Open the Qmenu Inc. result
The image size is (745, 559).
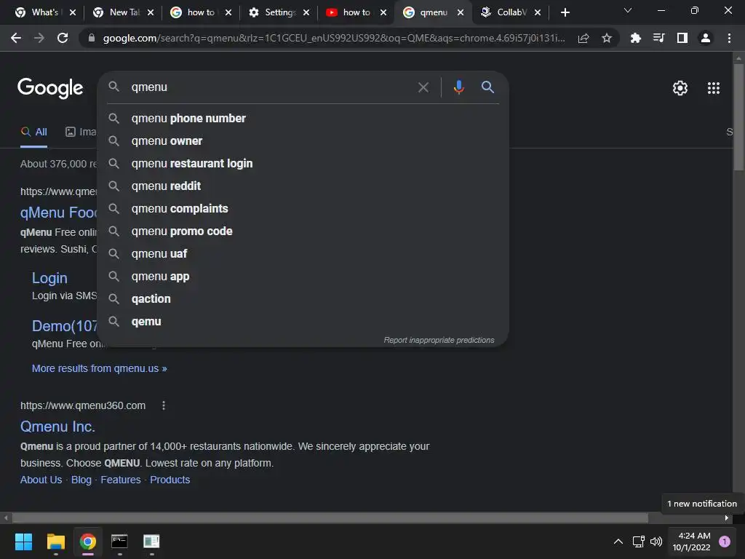pos(57,427)
